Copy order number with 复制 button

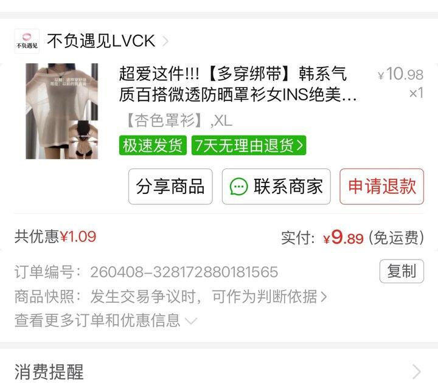point(401,271)
